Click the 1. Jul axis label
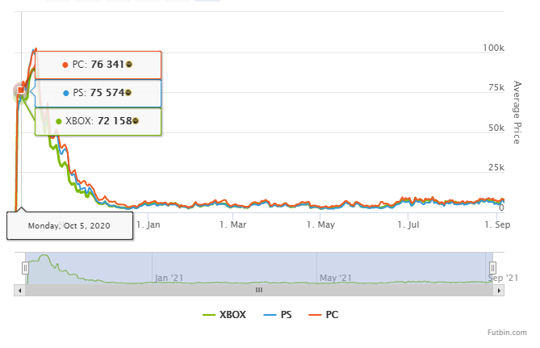Viewport: 540px width, 348px height. (x=408, y=224)
